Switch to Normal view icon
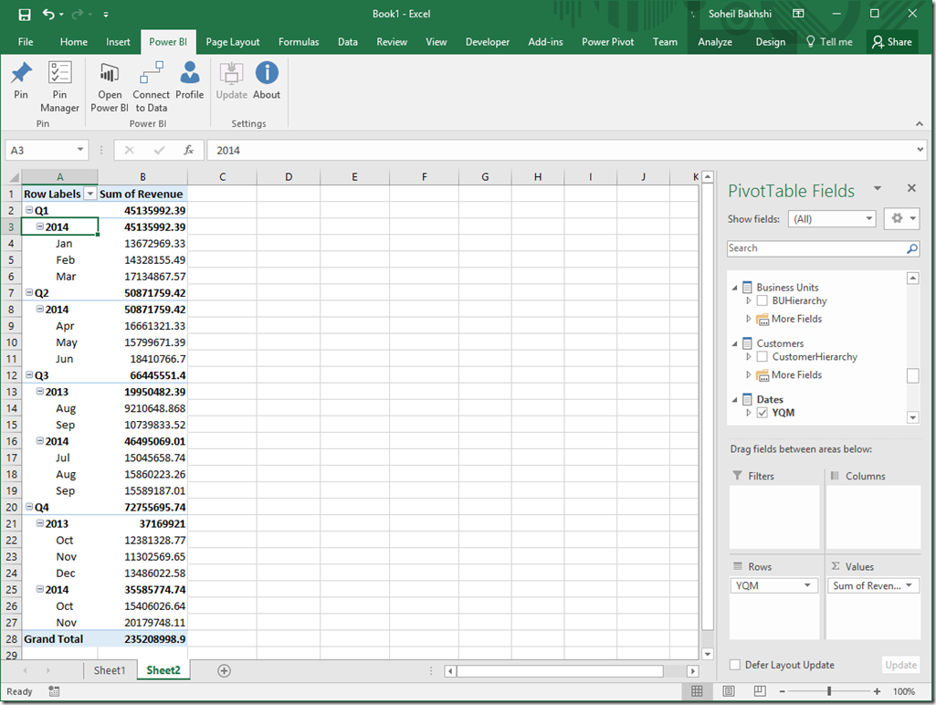Screen dimensions: 936x705 pyautogui.click(x=697, y=691)
